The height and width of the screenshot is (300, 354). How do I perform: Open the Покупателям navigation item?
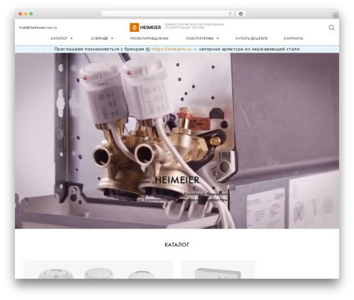(x=200, y=38)
